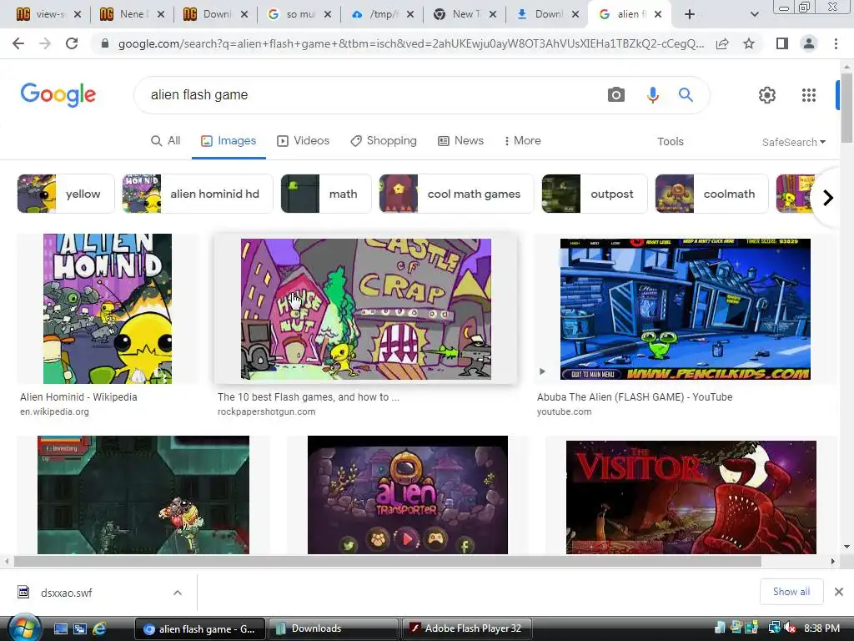Image resolution: width=854 pixels, height=641 pixels.
Task: Go back using browser back arrow
Action: (18, 43)
